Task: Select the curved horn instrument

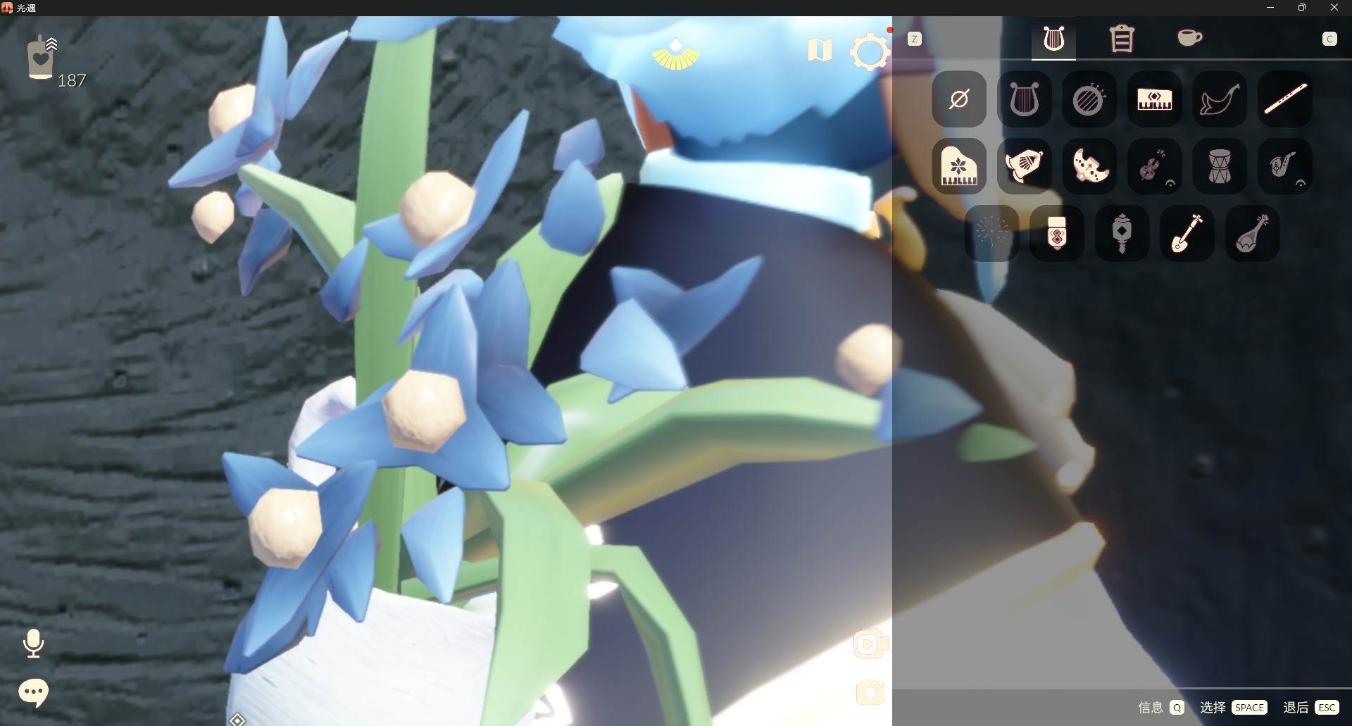Action: [1220, 99]
